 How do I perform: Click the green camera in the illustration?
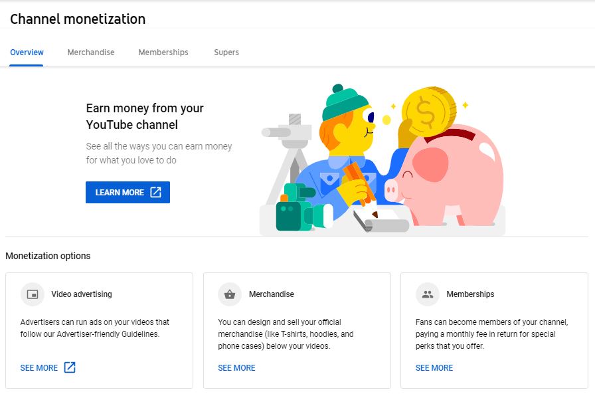click(x=301, y=208)
